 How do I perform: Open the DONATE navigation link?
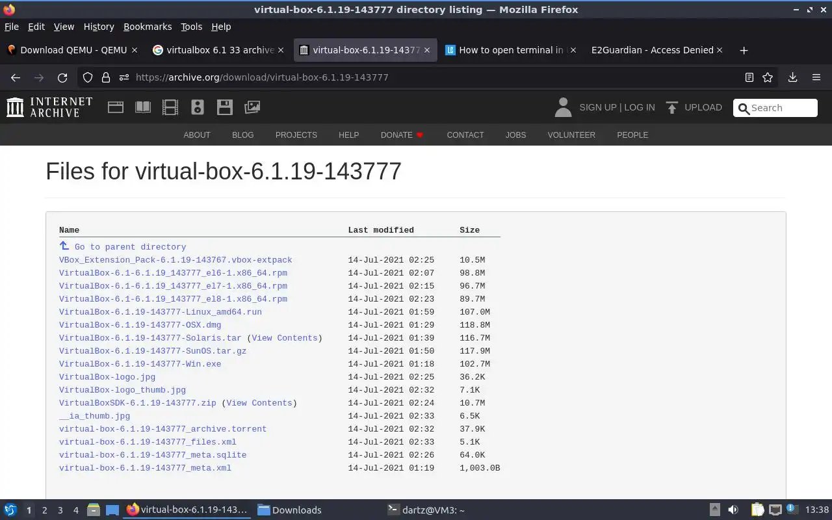click(402, 135)
